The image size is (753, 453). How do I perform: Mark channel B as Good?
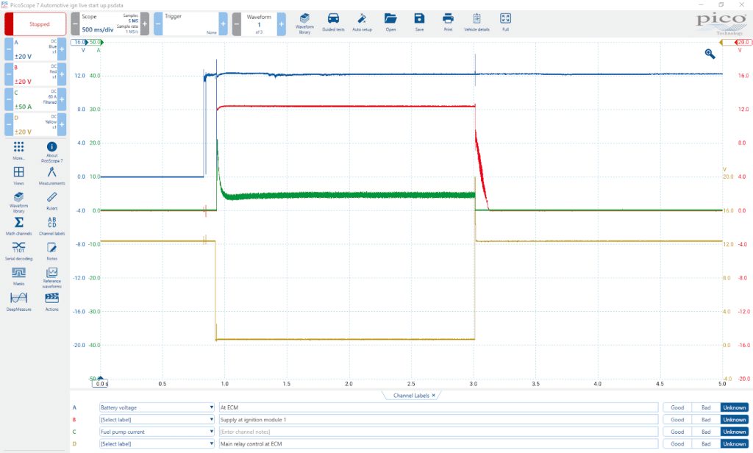(677, 419)
